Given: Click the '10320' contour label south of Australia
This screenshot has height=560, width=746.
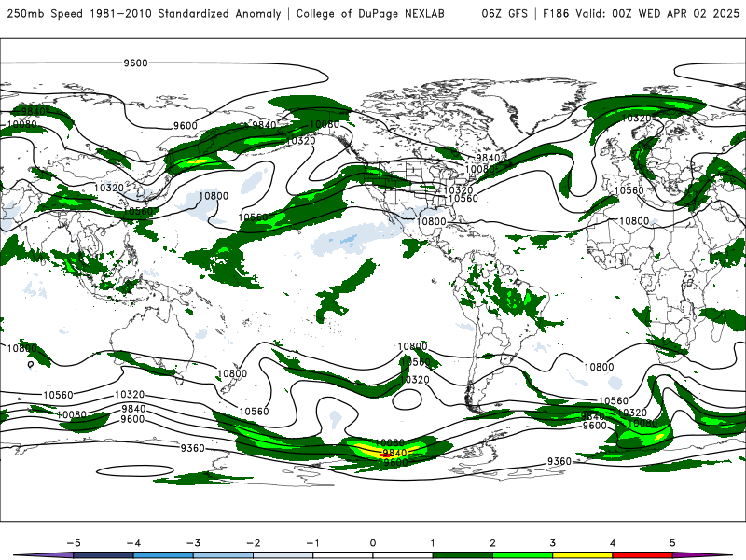Looking at the screenshot, I should [x=130, y=395].
